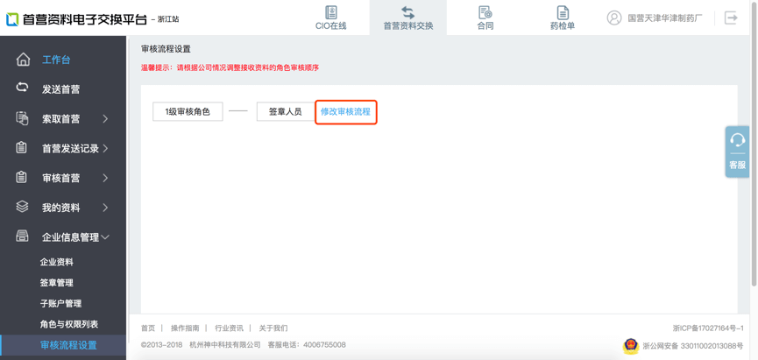The width and height of the screenshot is (758, 360).
Task: Open the 客服 headset support widget
Action: [737, 152]
